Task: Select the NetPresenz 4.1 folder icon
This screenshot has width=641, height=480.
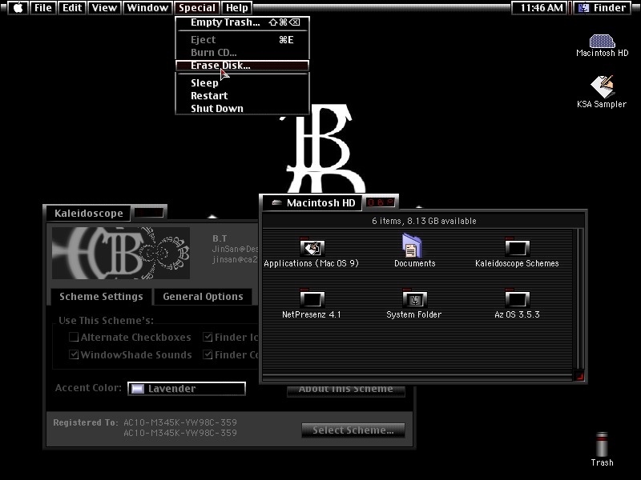Action: [312, 298]
